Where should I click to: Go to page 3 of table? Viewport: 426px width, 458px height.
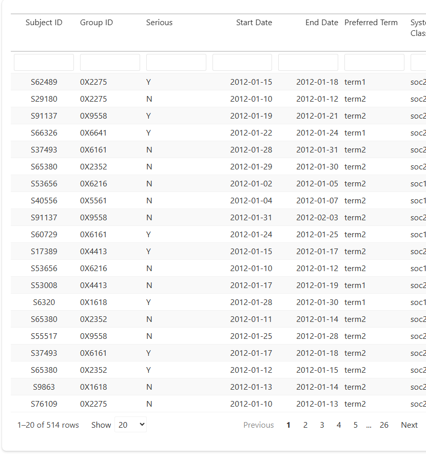pyautogui.click(x=322, y=425)
